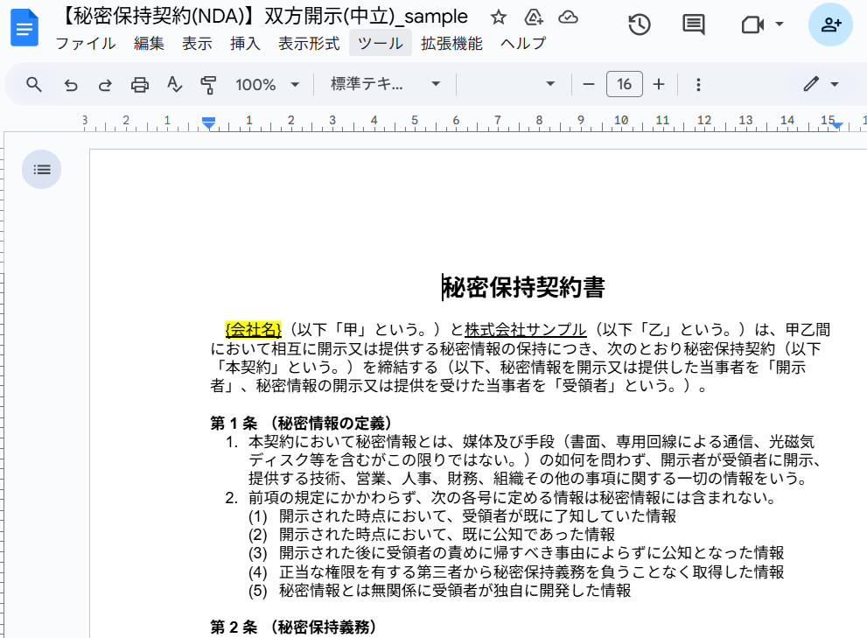
Task: Star this document as favorite
Action: point(499,17)
